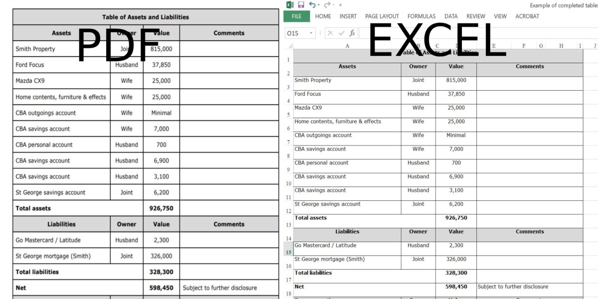Select Excel 'Liabilities' header cell

[x=347, y=235]
